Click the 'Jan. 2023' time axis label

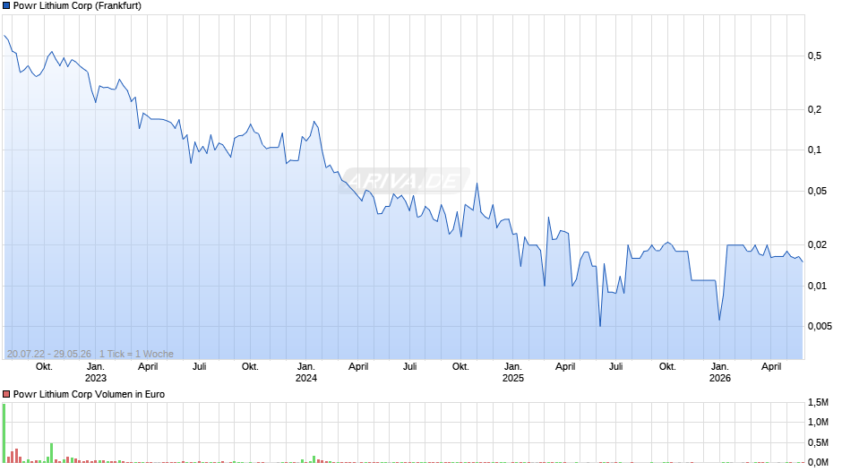click(96, 373)
